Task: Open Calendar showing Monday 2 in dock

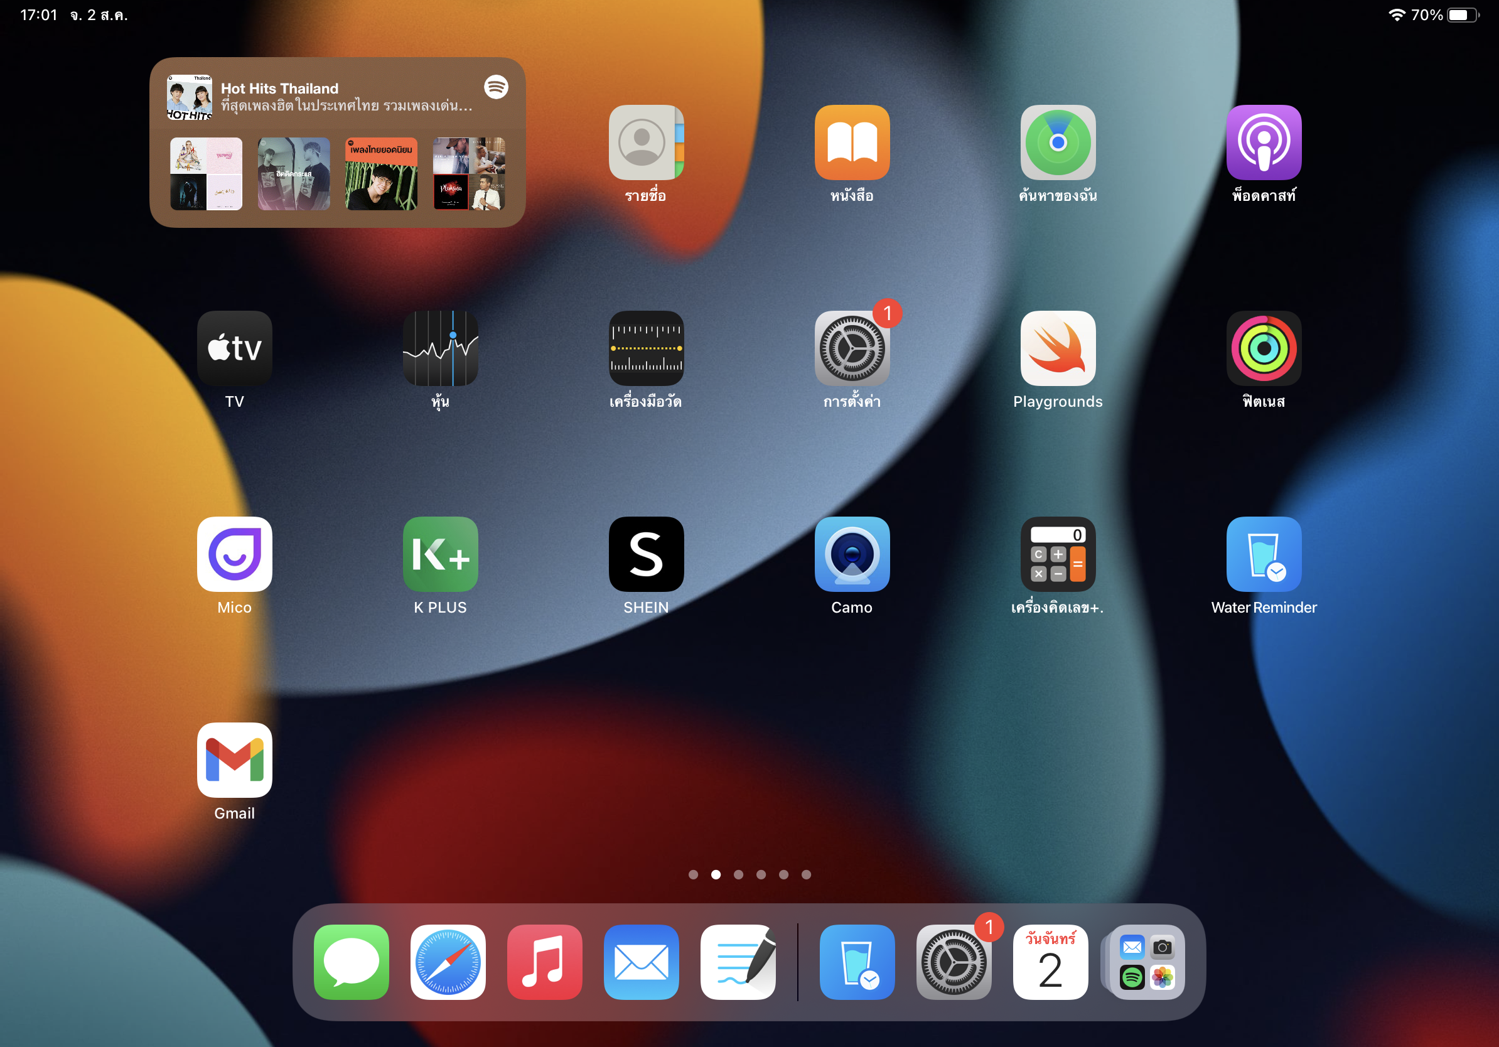Action: [1050, 962]
